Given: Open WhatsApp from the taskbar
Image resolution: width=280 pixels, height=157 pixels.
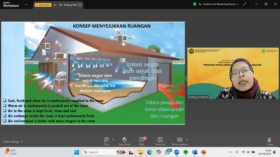Looking at the screenshot, I should click(x=168, y=152).
